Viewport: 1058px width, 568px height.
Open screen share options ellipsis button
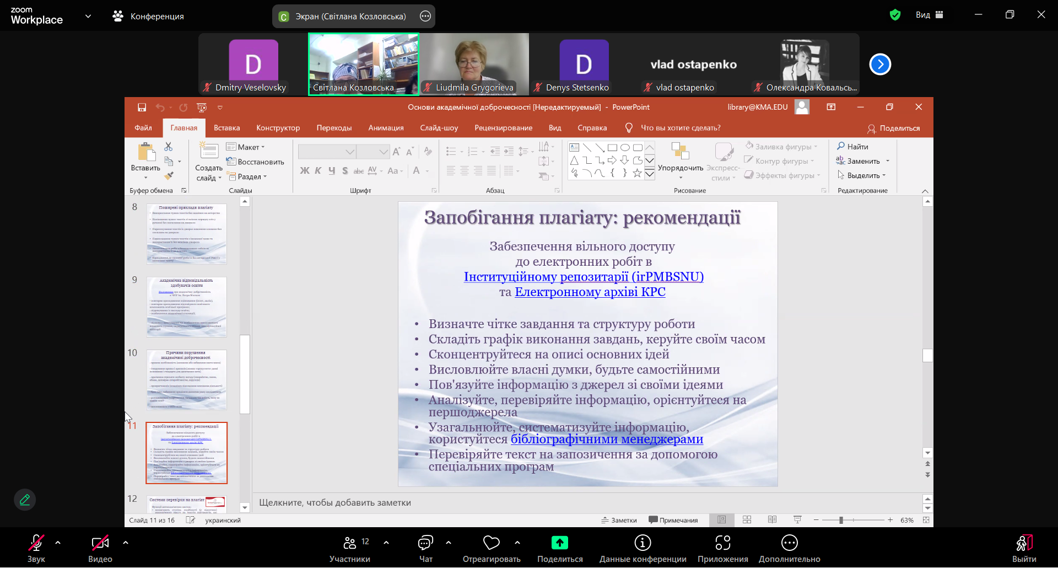click(x=425, y=16)
